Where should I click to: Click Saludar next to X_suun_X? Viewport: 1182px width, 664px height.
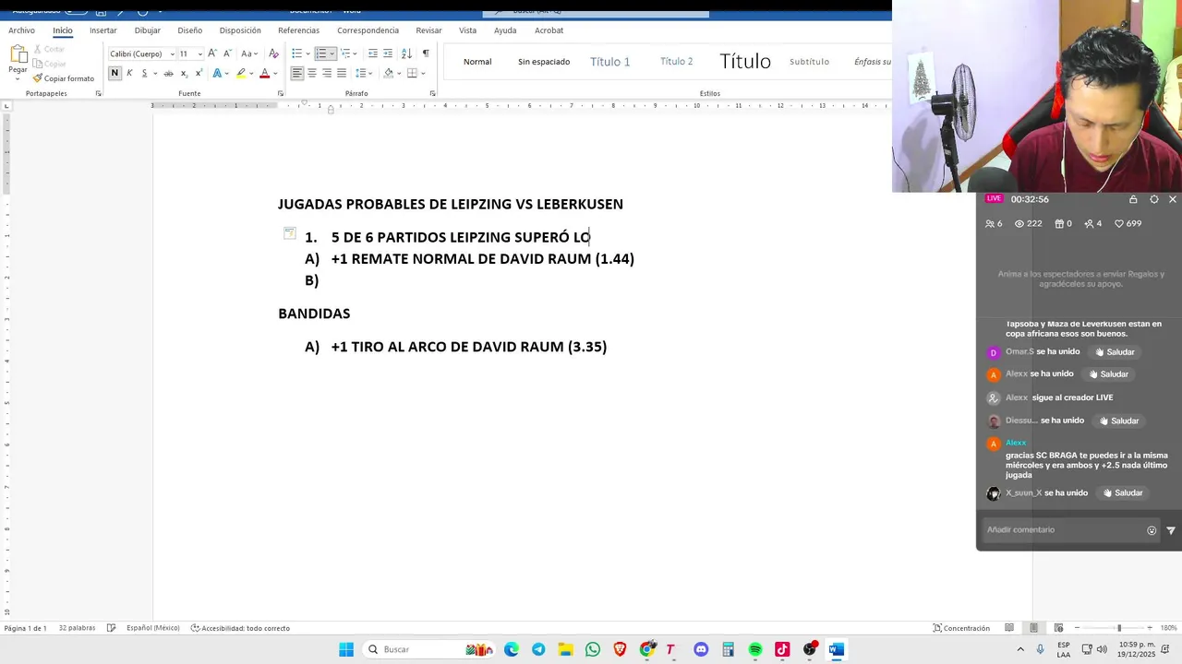[x=1123, y=493]
